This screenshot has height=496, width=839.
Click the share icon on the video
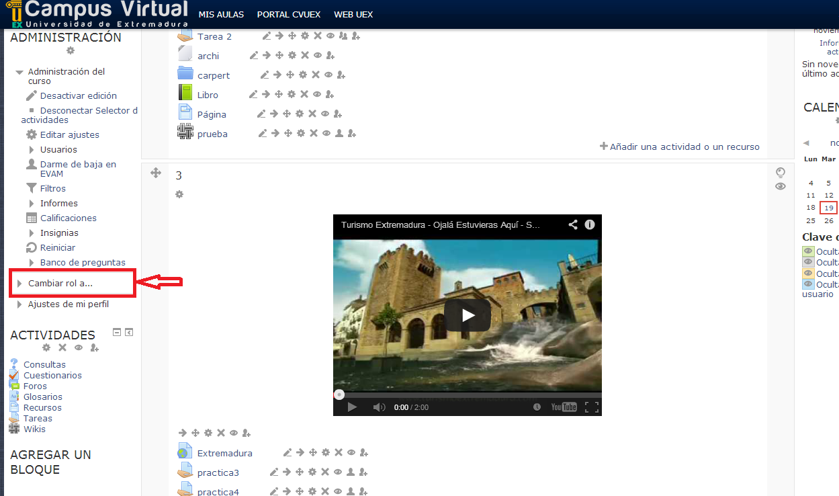coord(573,225)
